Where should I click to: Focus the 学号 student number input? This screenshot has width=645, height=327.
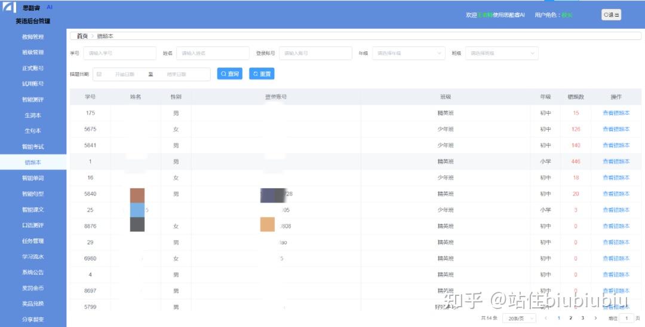[119, 53]
